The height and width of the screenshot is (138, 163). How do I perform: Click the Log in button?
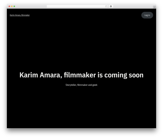pos(147,15)
